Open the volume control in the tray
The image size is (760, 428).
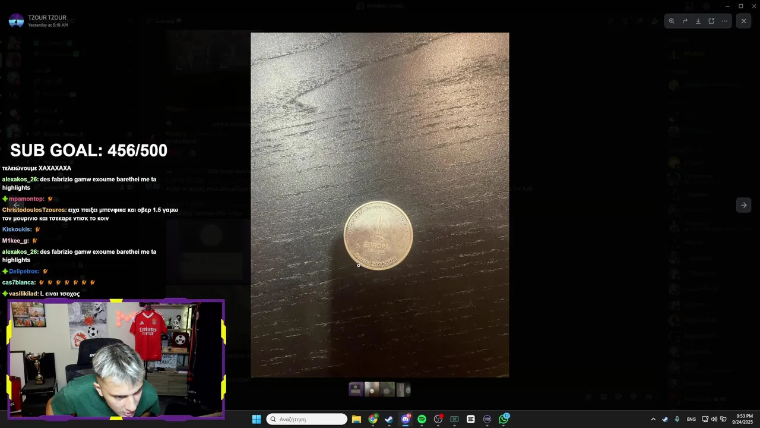(714, 419)
